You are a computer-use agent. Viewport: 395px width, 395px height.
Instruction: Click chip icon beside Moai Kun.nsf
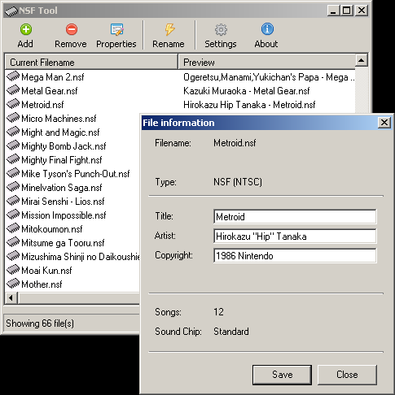13,270
